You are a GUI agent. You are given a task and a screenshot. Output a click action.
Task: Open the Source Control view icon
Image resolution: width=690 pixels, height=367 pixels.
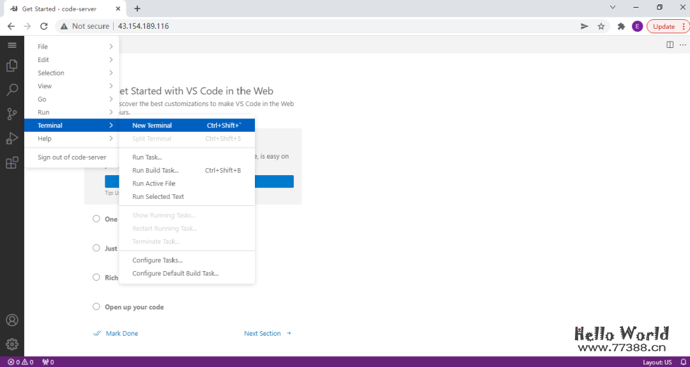tap(11, 114)
